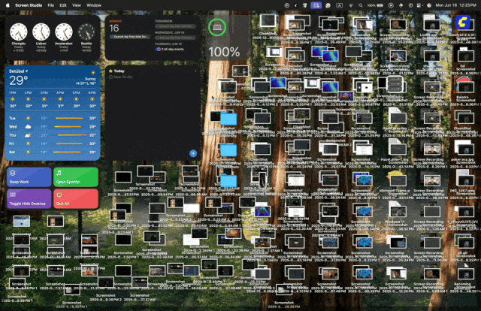Open the Screen Studio menu
Image resolution: width=481 pixels, height=311 pixels.
(29, 5)
